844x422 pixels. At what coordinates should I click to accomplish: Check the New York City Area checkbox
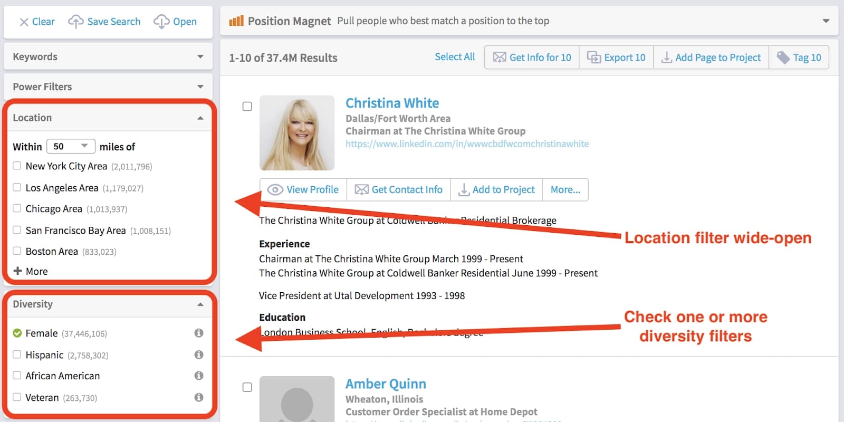point(17,166)
